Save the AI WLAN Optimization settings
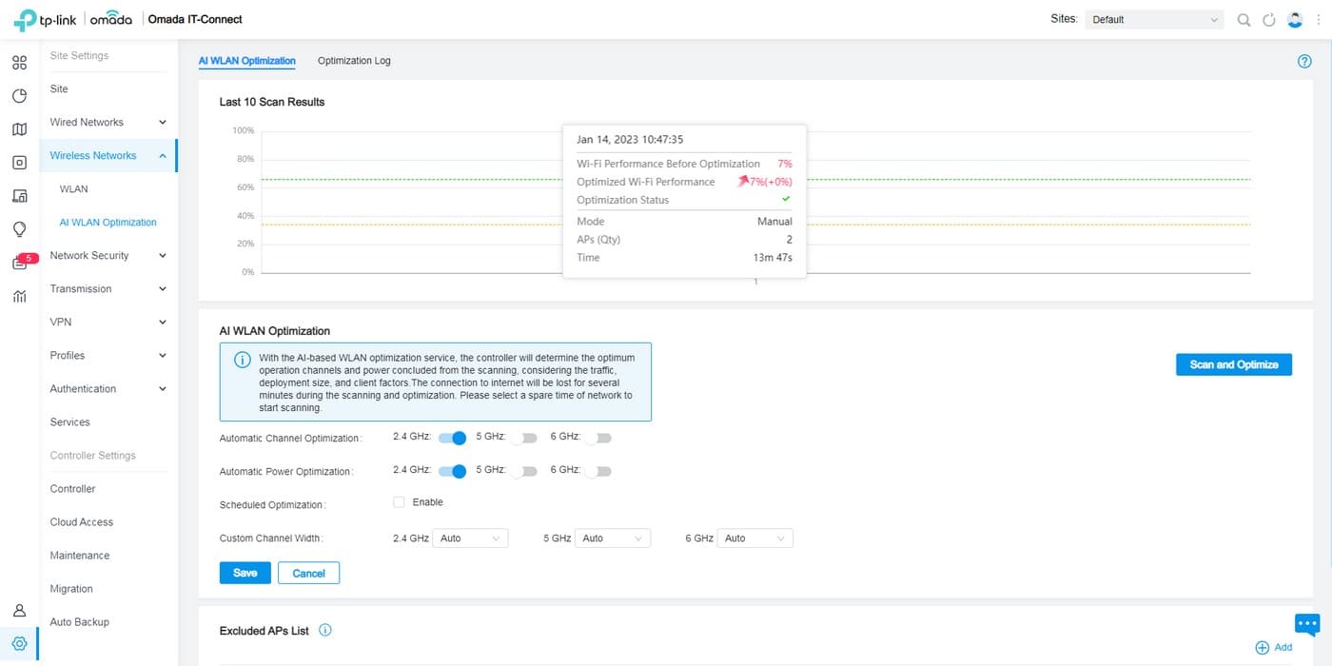Viewport: 1332px width, 666px height. [245, 573]
